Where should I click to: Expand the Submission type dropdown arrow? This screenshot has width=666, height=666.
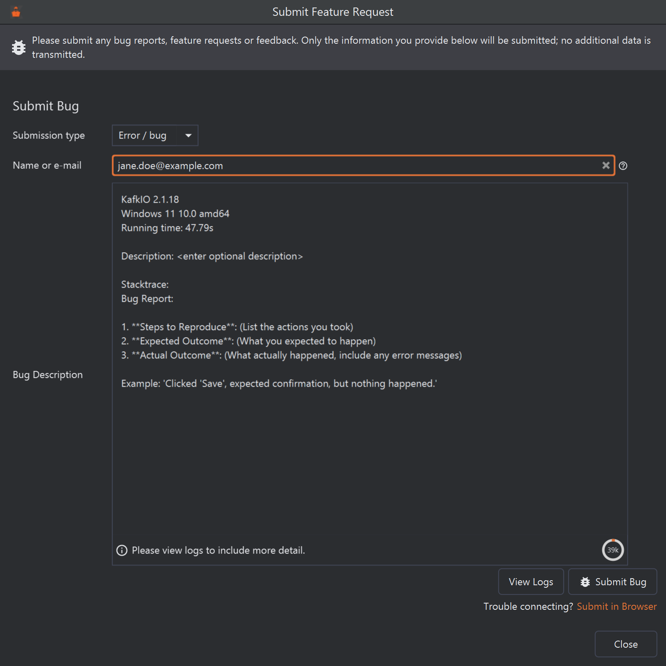pyautogui.click(x=188, y=135)
